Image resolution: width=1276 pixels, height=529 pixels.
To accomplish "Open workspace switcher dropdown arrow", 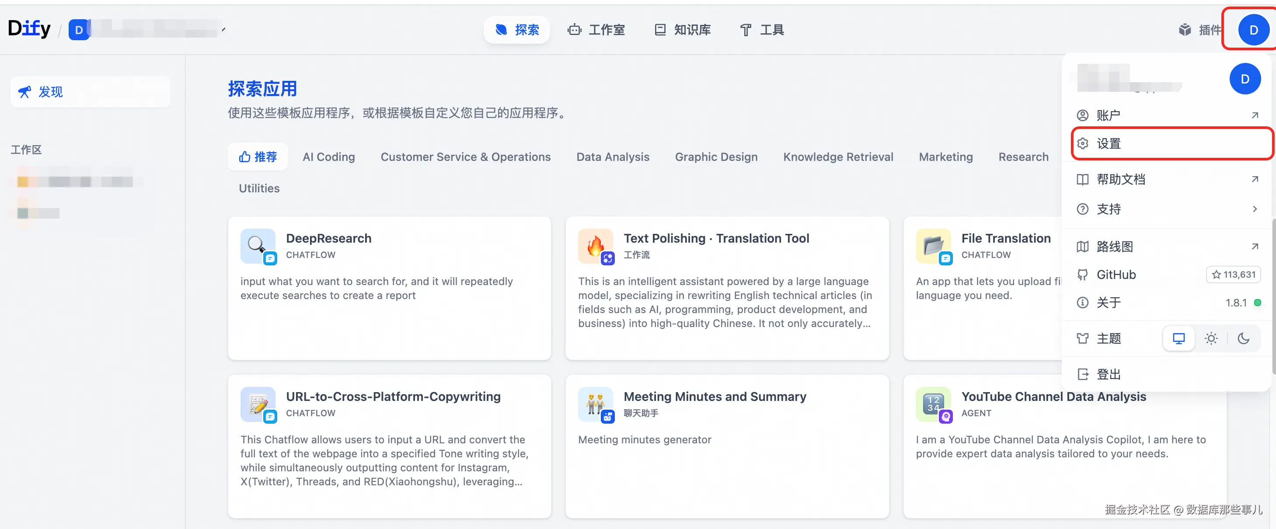I will point(224,30).
